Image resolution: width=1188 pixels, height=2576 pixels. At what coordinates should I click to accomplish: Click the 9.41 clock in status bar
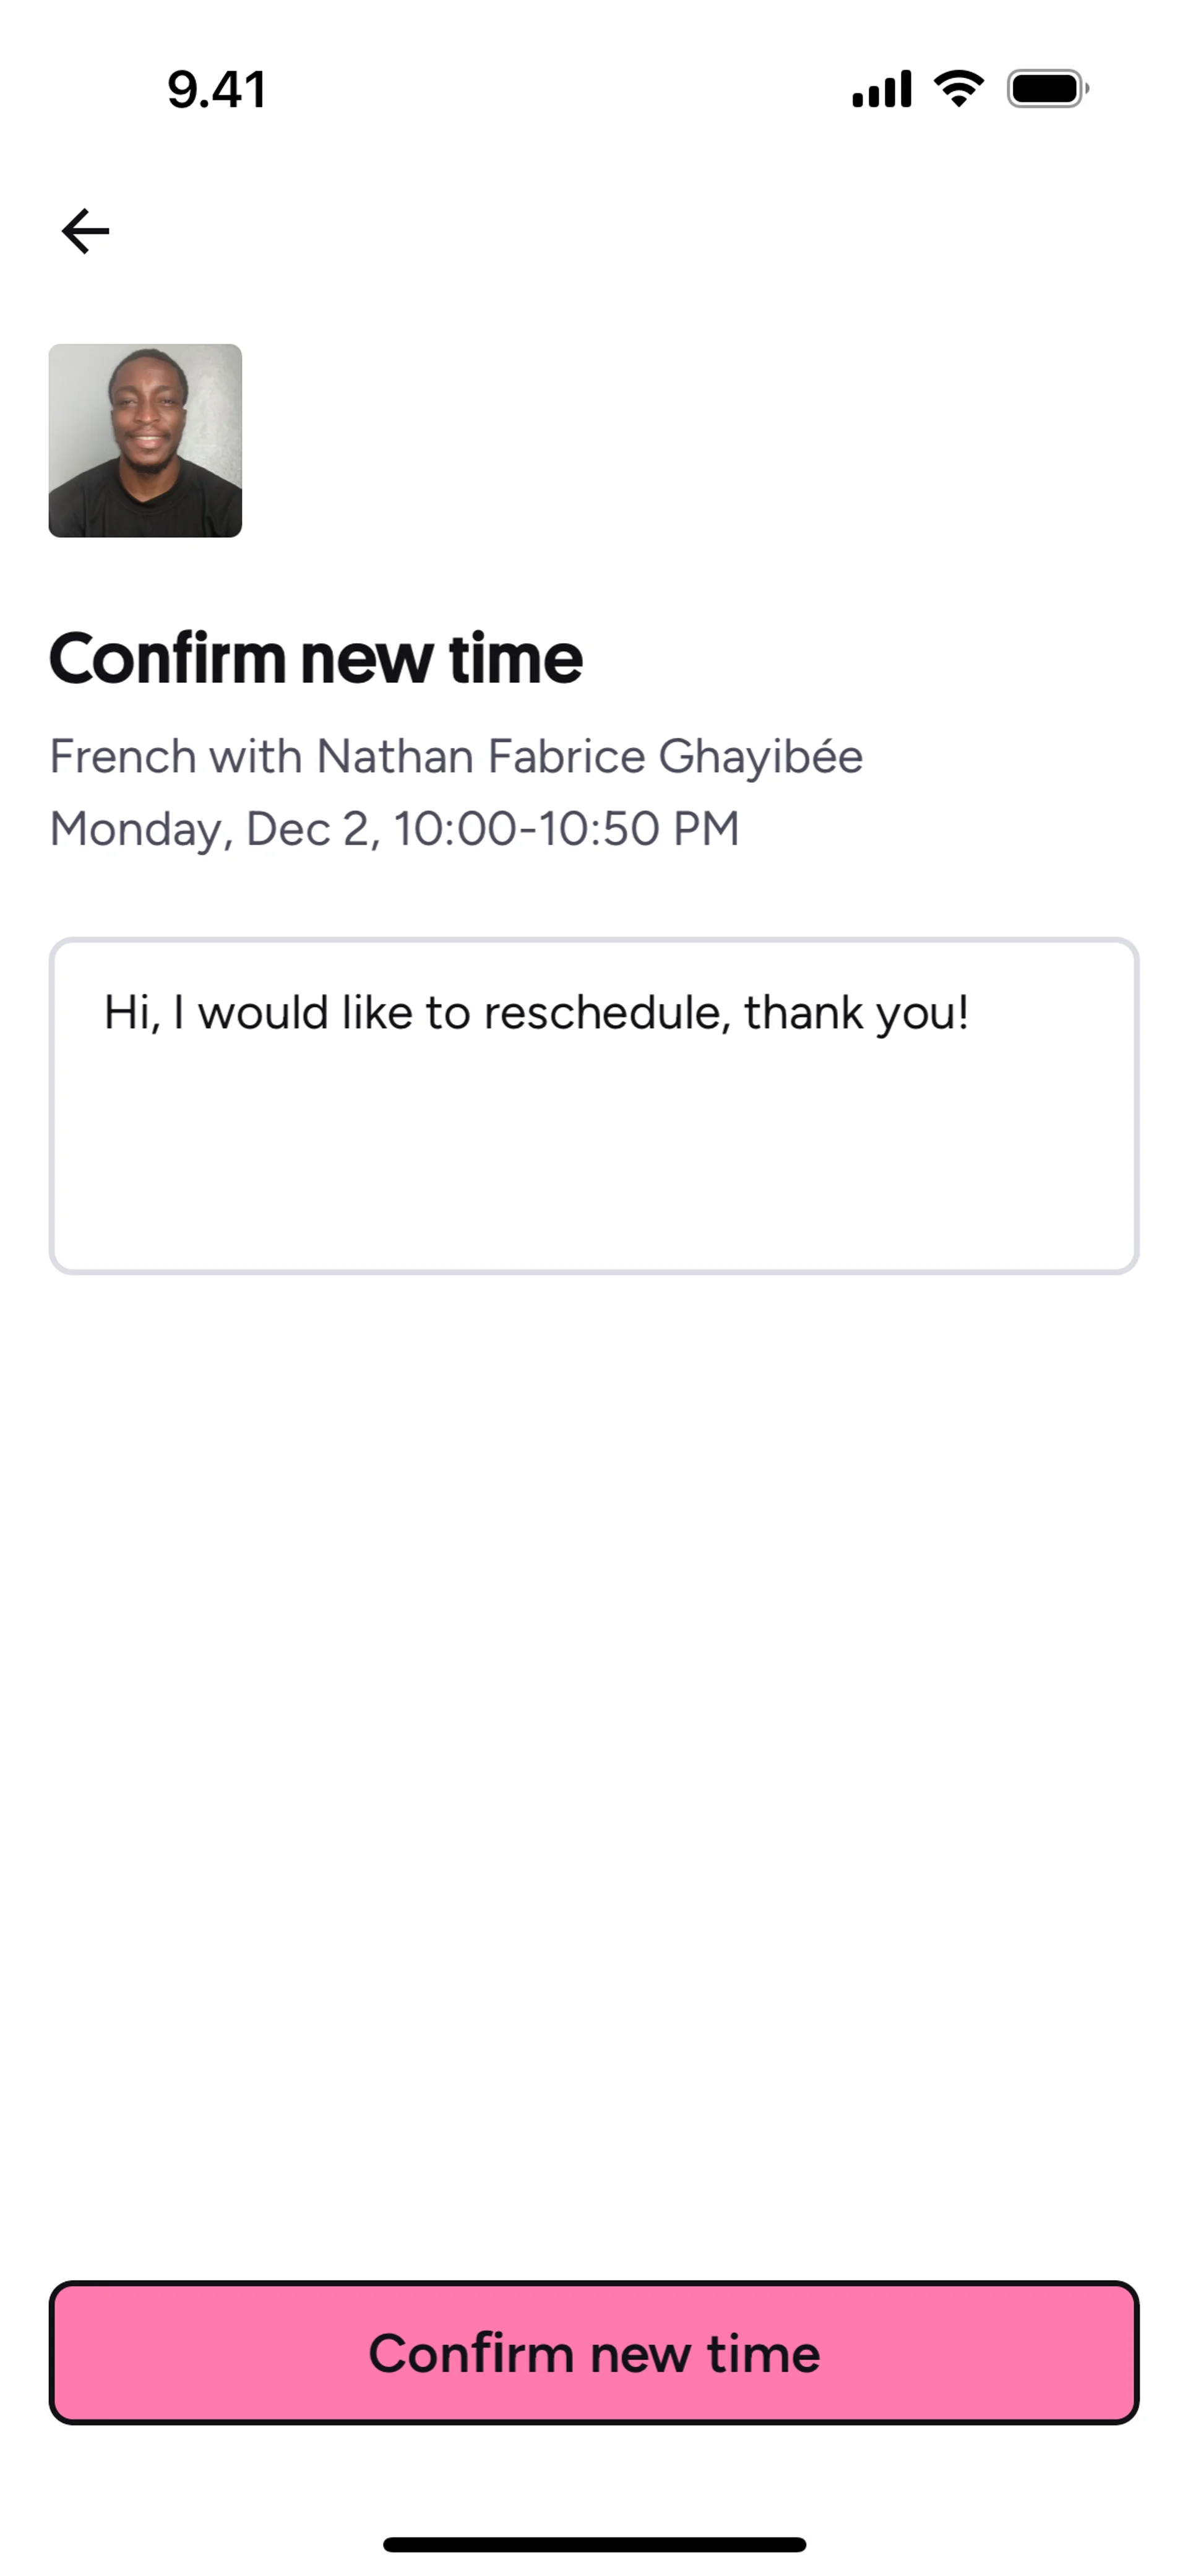coord(216,90)
